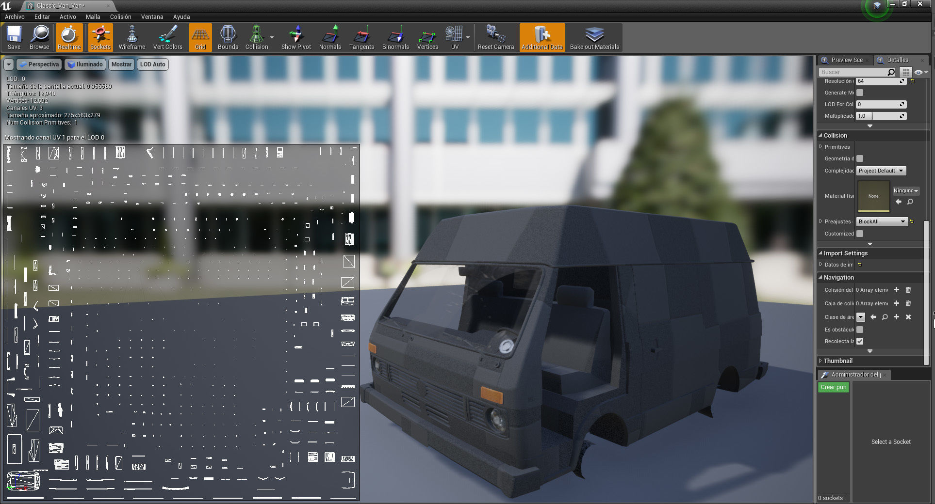Open the Editar menu
The width and height of the screenshot is (935, 504).
coord(42,16)
